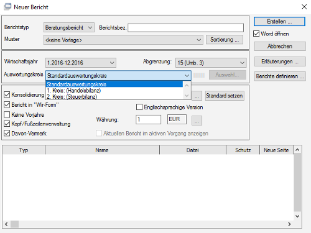The width and height of the screenshot is (311, 233).
Task: Click Standard setzen button
Action: [225, 96]
